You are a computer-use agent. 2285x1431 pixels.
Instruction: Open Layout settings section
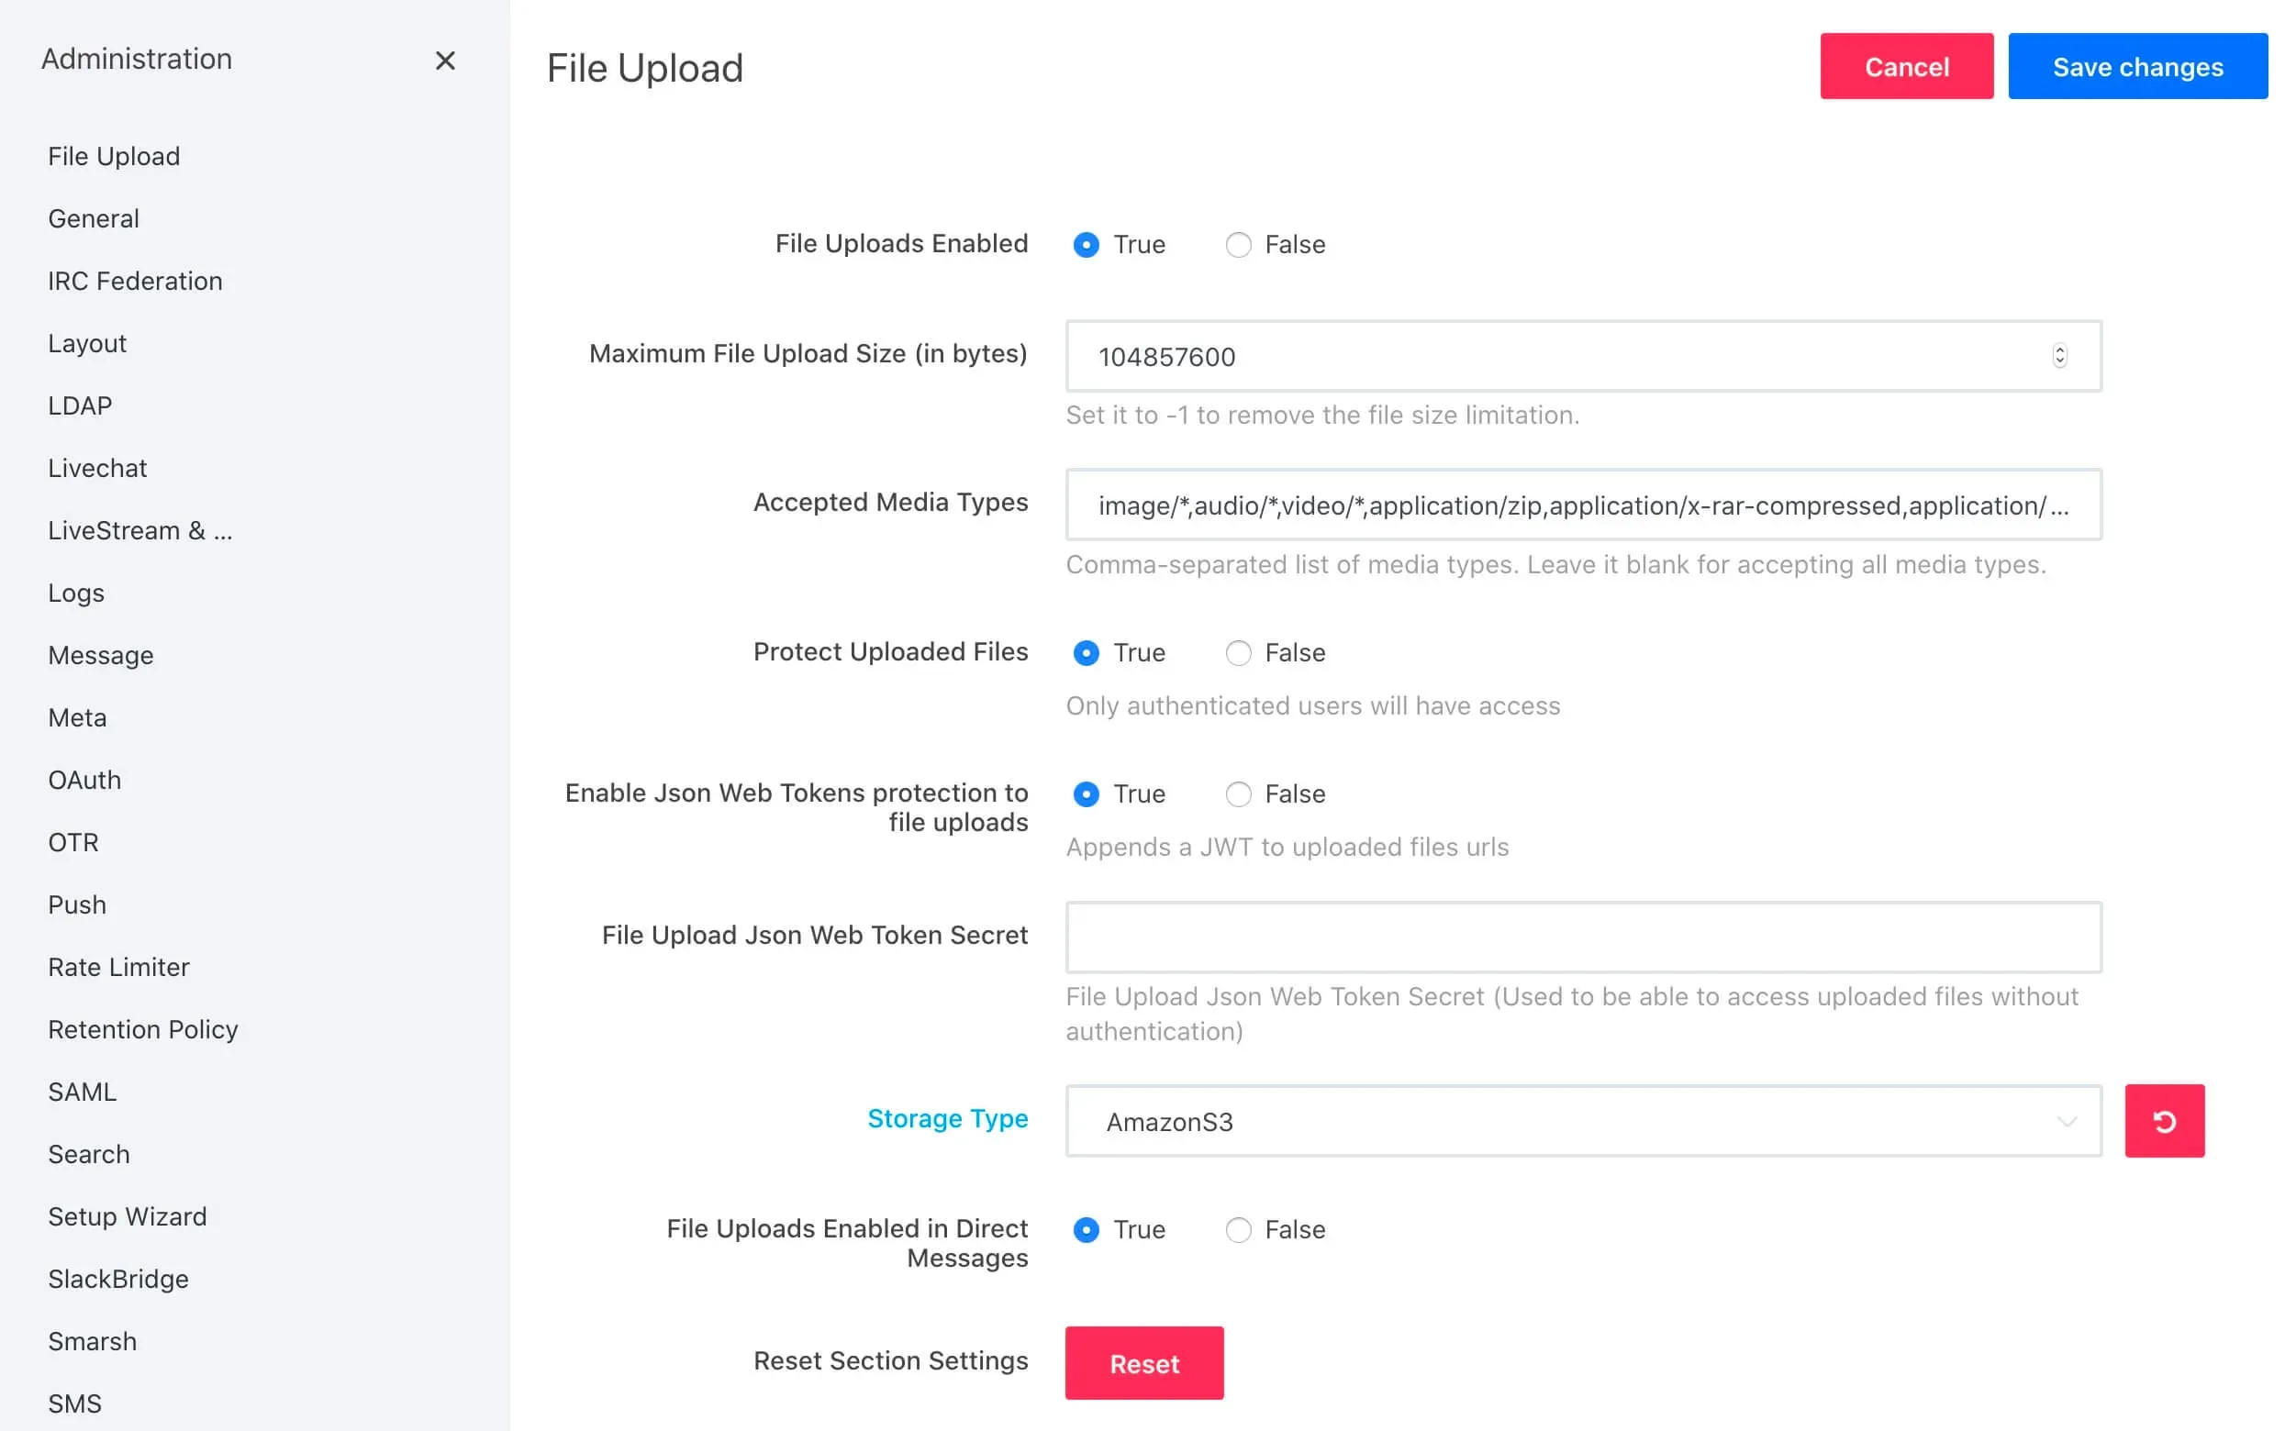[87, 344]
